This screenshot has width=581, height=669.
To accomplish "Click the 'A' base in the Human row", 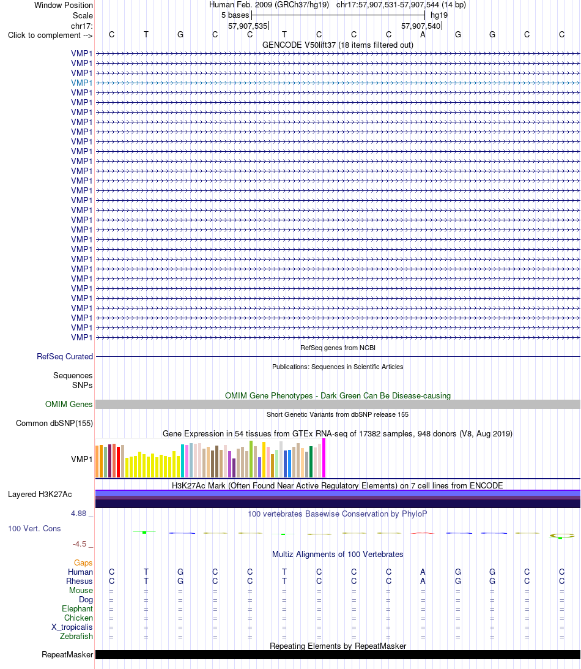I will point(423,572).
